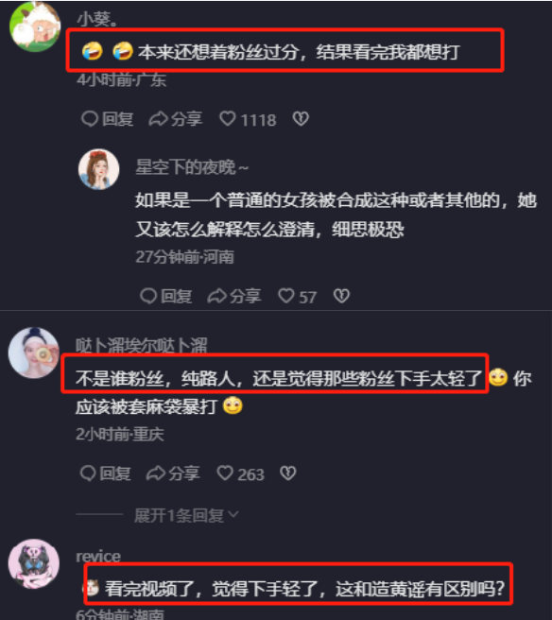Click the chevron beside 展开1条回复

233,514
